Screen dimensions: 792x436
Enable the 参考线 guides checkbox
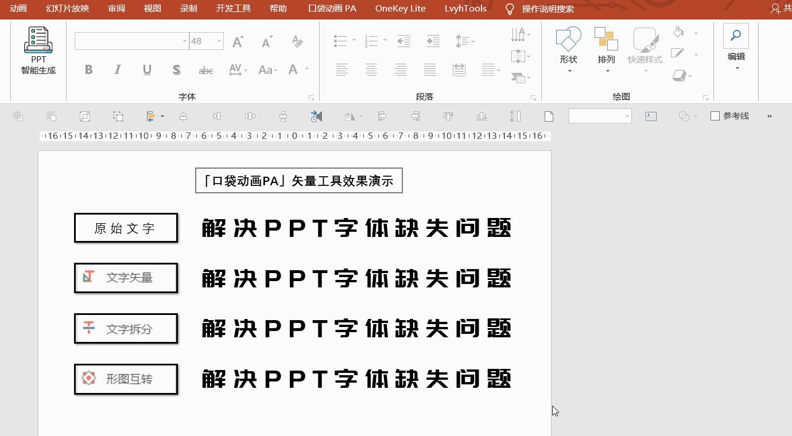pos(715,115)
